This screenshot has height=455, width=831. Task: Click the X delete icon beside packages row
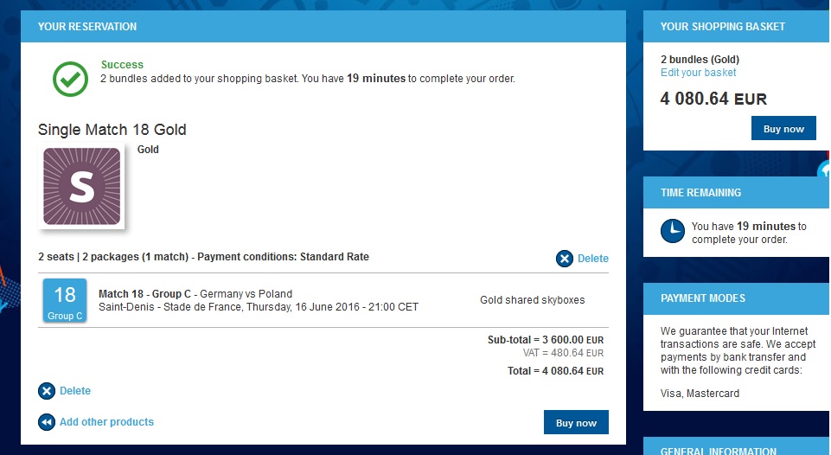[x=565, y=259]
